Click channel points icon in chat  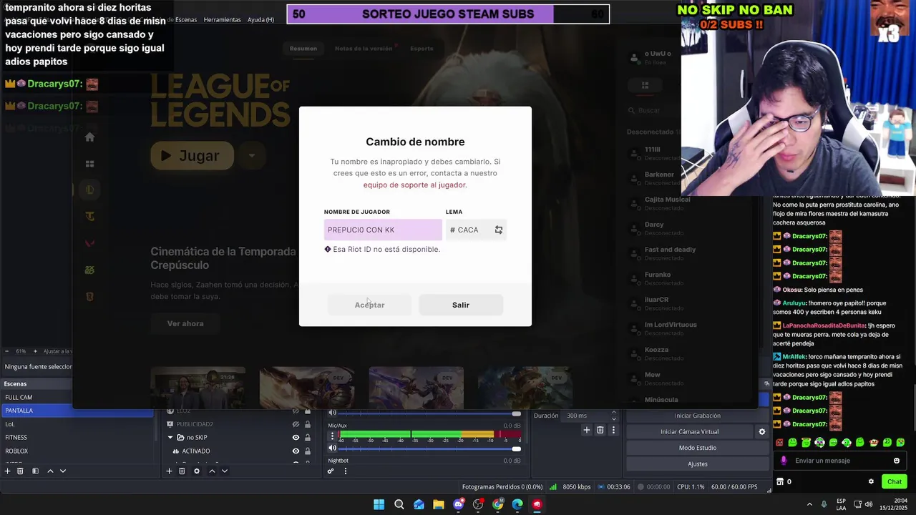(x=781, y=481)
